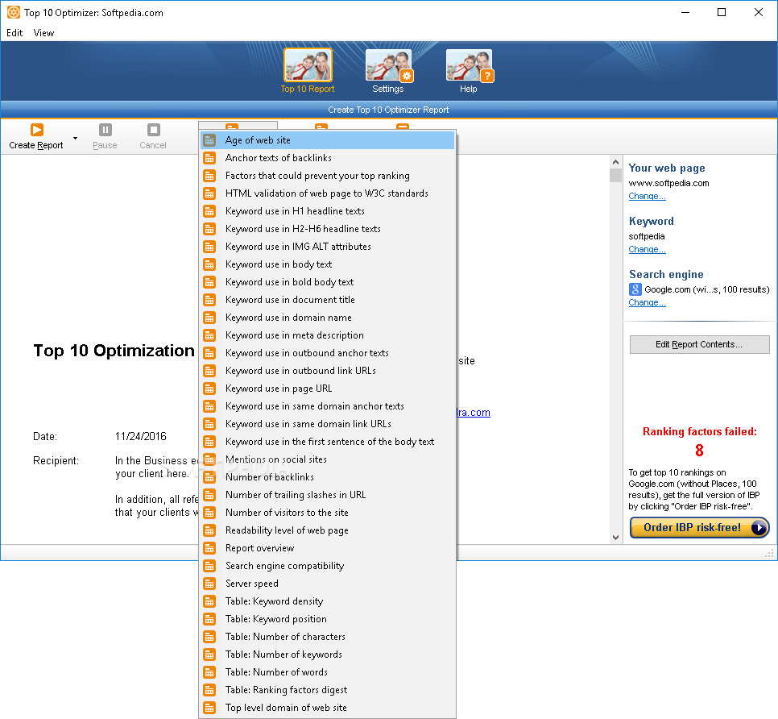Choose Keyword use in the first sentence entry
The image size is (778, 719).
pyautogui.click(x=328, y=442)
